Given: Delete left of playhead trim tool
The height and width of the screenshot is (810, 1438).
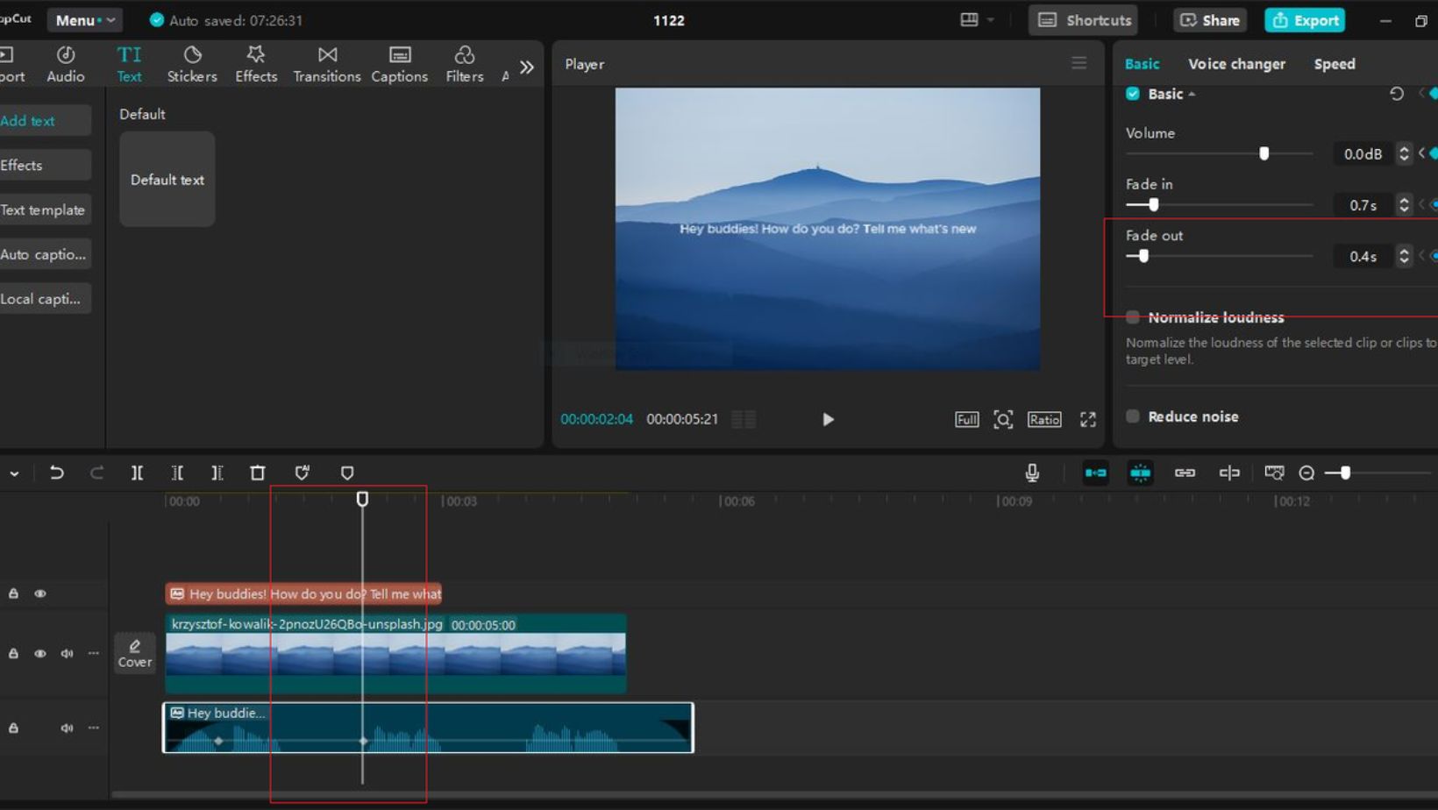Looking at the screenshot, I should [x=177, y=472].
